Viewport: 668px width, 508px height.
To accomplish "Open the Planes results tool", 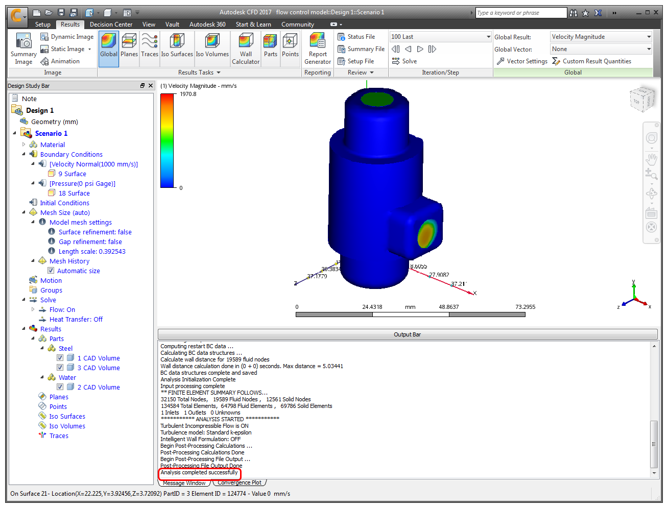I will [x=129, y=49].
